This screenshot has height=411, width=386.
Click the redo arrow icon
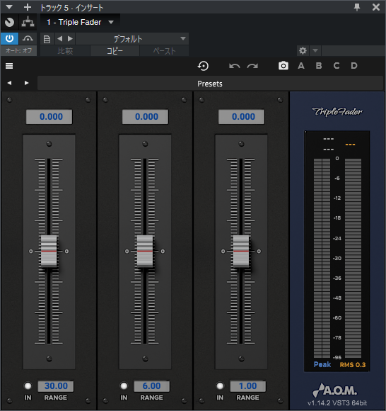pyautogui.click(x=252, y=66)
